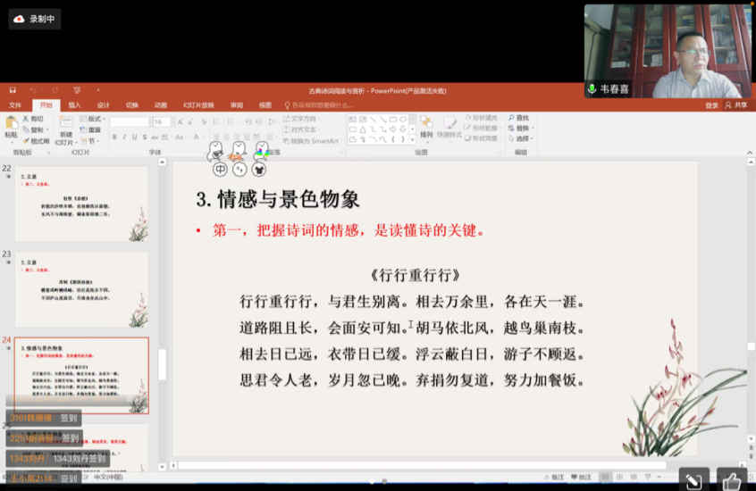The width and height of the screenshot is (756, 491).
Task: Click the font color A button
Action: (197, 137)
